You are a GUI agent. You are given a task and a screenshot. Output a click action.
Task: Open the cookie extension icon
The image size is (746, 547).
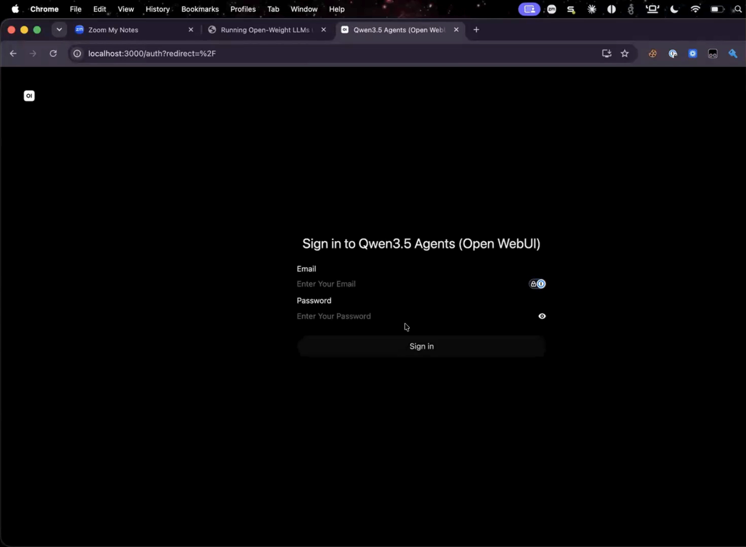point(652,54)
